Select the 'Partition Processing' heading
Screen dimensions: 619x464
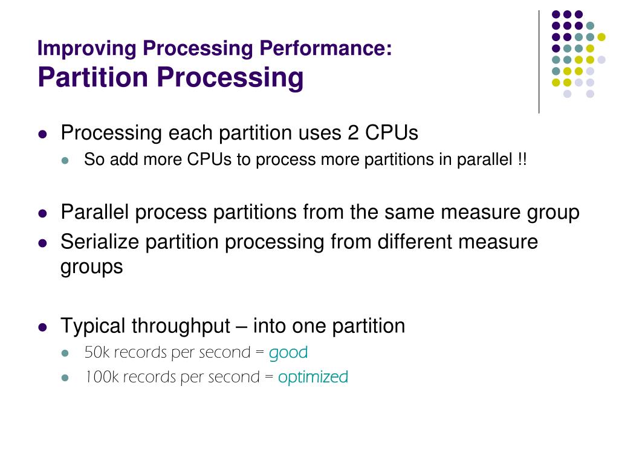pos(170,77)
